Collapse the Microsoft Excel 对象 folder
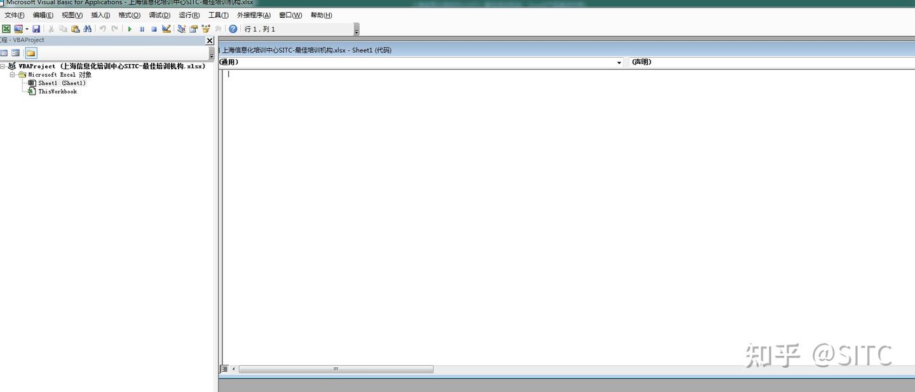The image size is (915, 392). (11, 74)
